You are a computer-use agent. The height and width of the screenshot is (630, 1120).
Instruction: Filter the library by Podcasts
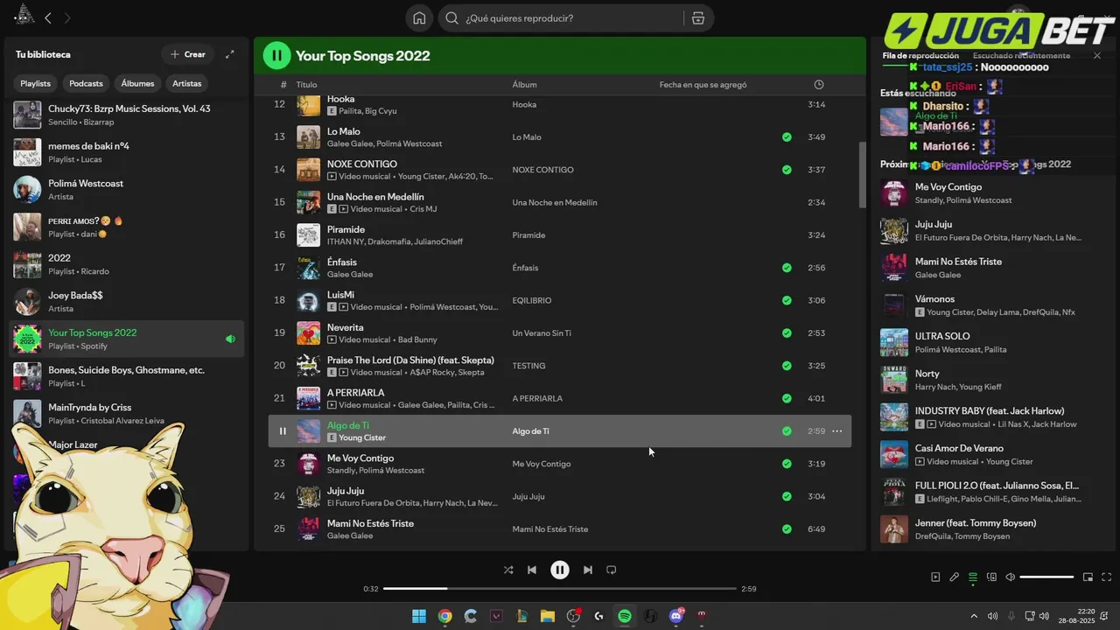tap(86, 83)
